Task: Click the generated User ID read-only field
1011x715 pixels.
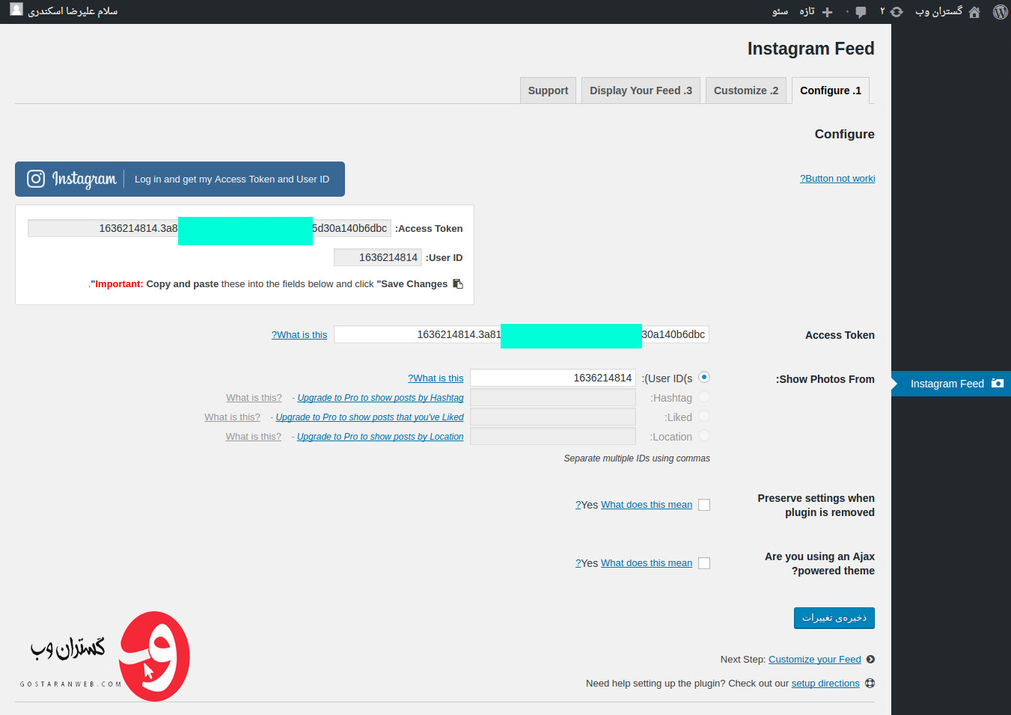Action: pyautogui.click(x=378, y=257)
